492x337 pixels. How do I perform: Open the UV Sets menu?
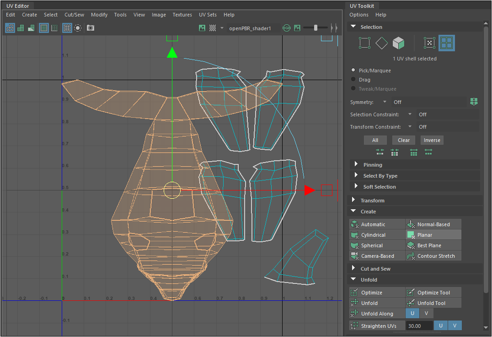208,15
